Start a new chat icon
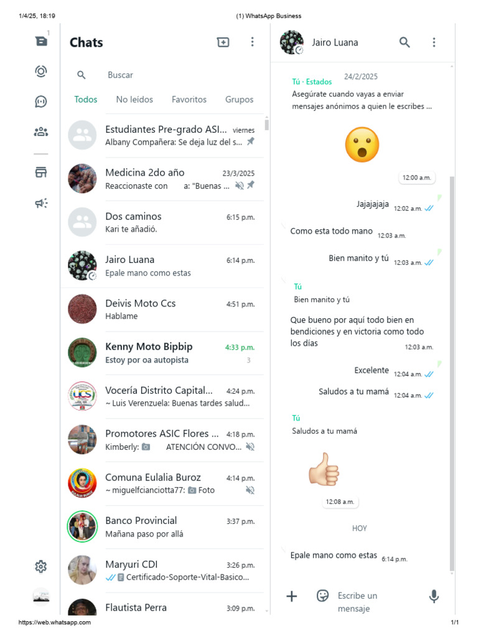Viewport: 478px width, 638px height. point(223,42)
